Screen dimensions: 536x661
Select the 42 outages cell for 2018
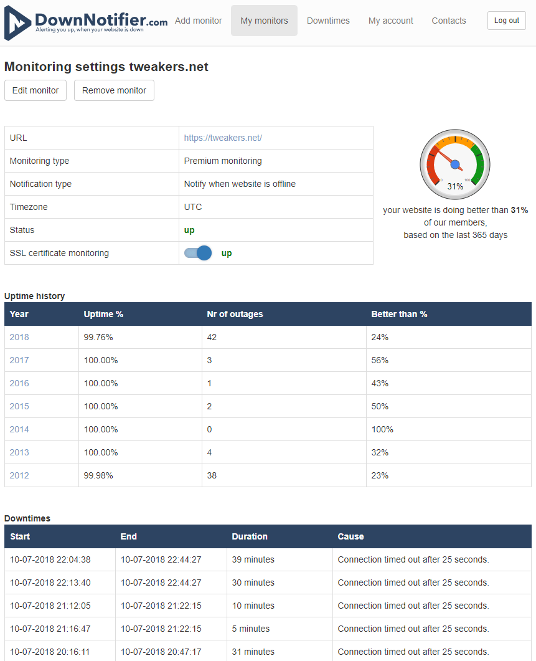point(284,337)
